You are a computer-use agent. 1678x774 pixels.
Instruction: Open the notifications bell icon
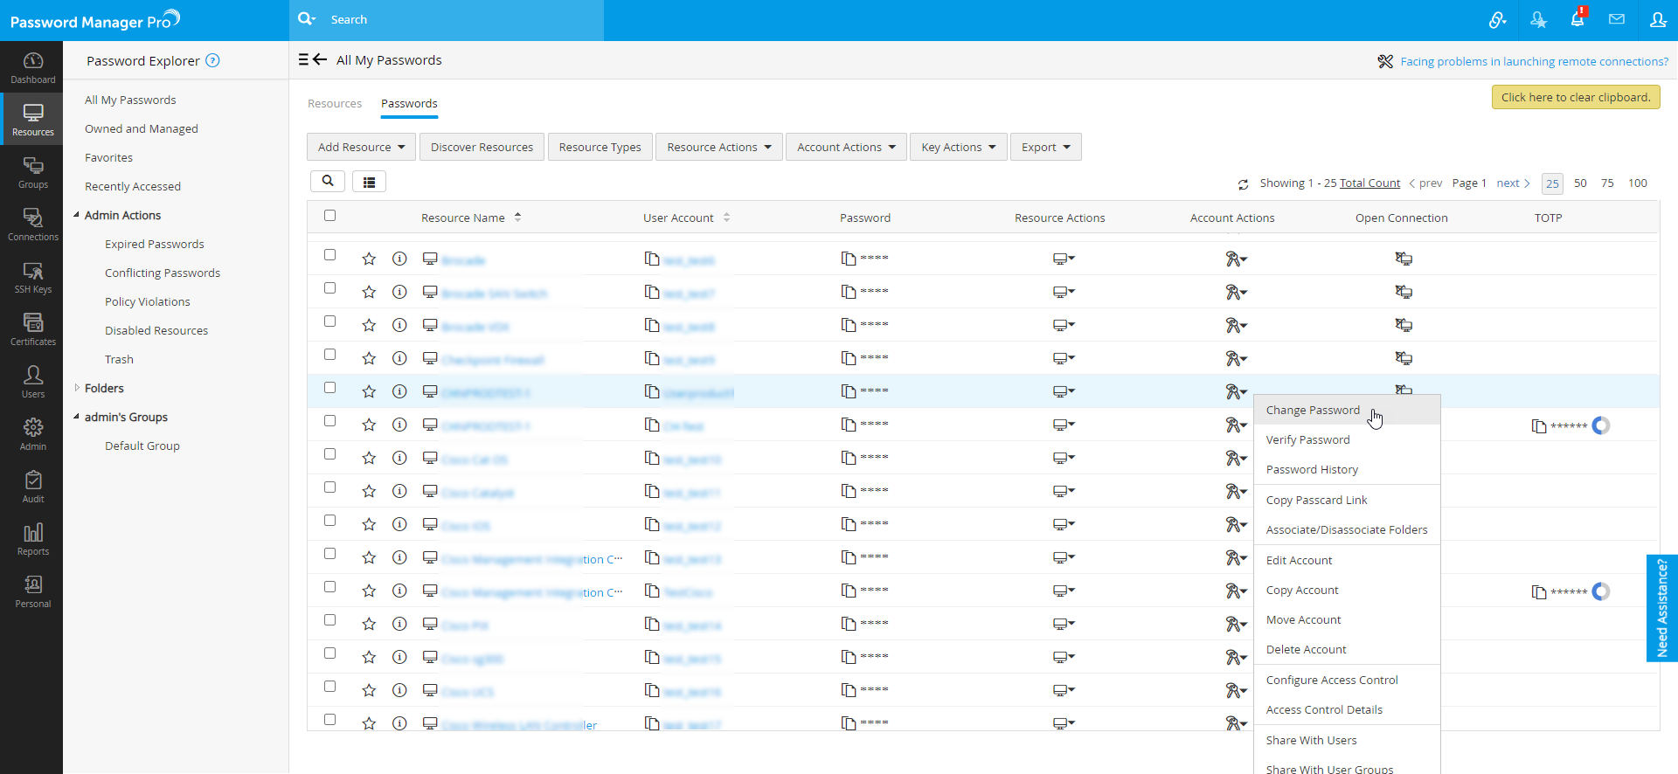click(x=1577, y=19)
